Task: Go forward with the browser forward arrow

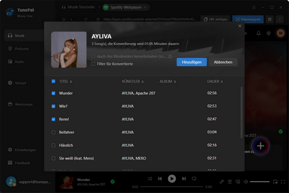Action: [x=78, y=20]
